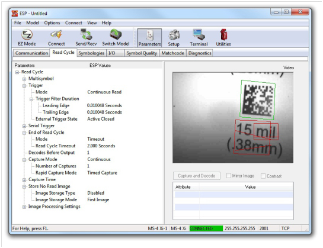This screenshot has height=248, width=323.
Task: Switch to the I/O tab
Action: 115,53
